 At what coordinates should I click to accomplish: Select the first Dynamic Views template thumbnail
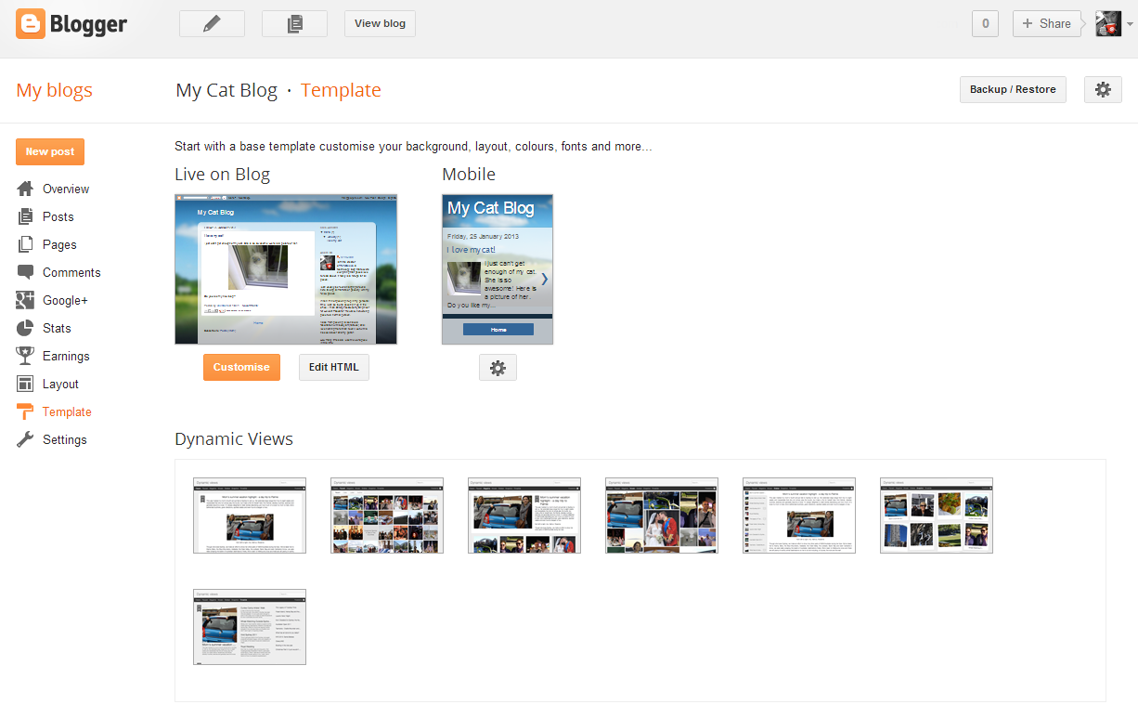250,516
